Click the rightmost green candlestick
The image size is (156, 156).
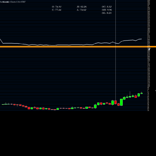(142, 93)
